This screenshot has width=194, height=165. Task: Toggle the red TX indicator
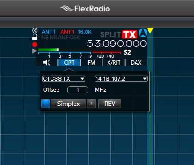click(130, 34)
